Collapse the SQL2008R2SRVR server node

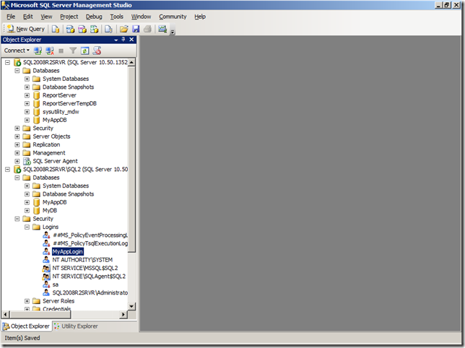(x=7, y=63)
